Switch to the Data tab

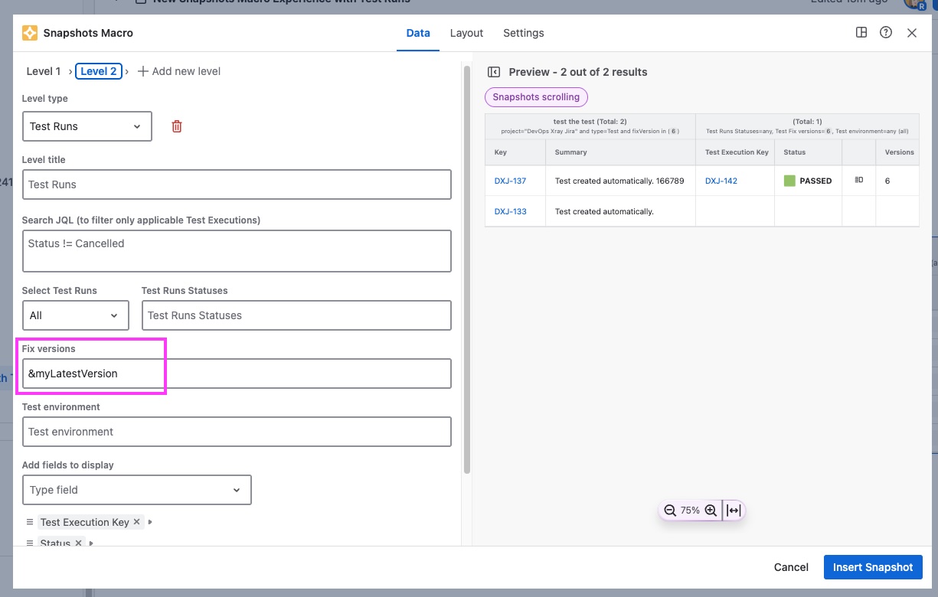418,33
